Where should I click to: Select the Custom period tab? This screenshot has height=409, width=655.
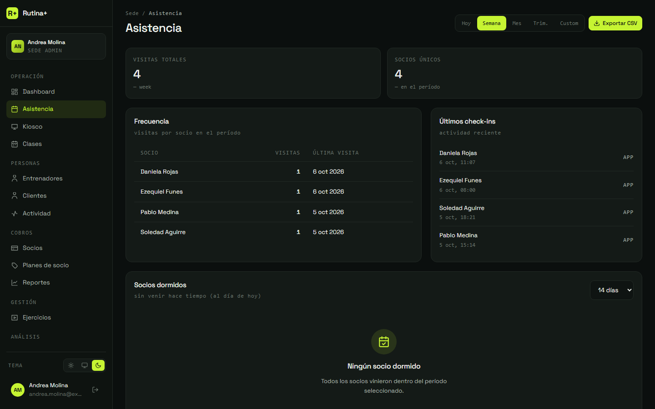click(569, 23)
